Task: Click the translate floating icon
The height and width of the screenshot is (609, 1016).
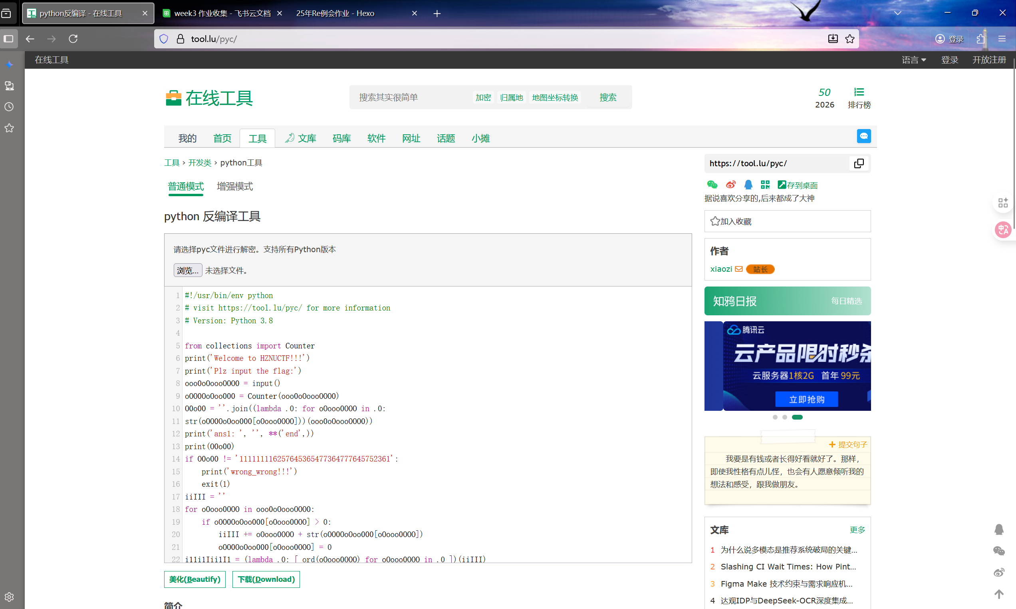Action: click(x=1003, y=229)
